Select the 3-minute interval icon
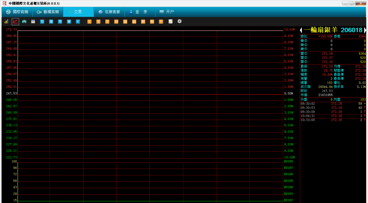368x203 pixels. click(98, 22)
